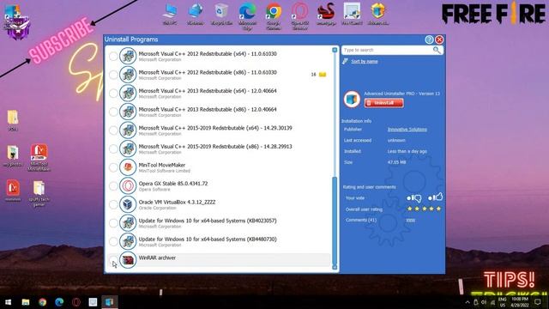Viewport: 549px width, 309px height.
Task: Open the spiffy tech gamer folder
Action: click(39, 193)
